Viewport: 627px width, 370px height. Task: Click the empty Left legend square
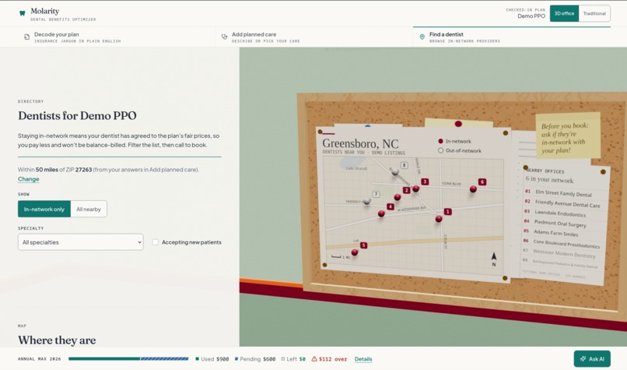(x=283, y=359)
